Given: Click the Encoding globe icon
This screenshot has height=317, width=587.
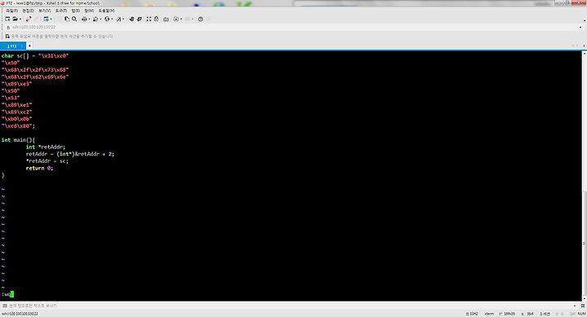Looking at the screenshot, I should 107,19.
